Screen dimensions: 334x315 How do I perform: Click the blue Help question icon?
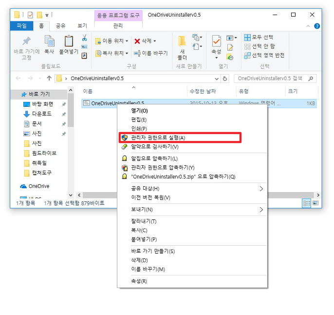(317, 26)
